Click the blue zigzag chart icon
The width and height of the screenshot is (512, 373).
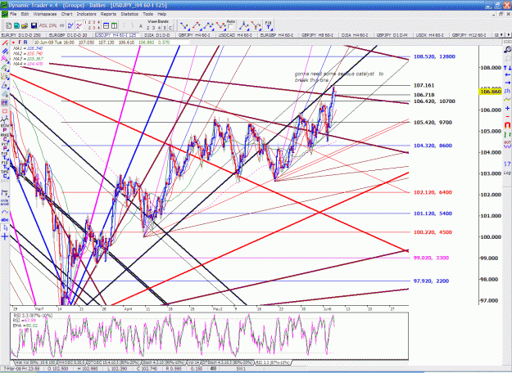pos(70,25)
